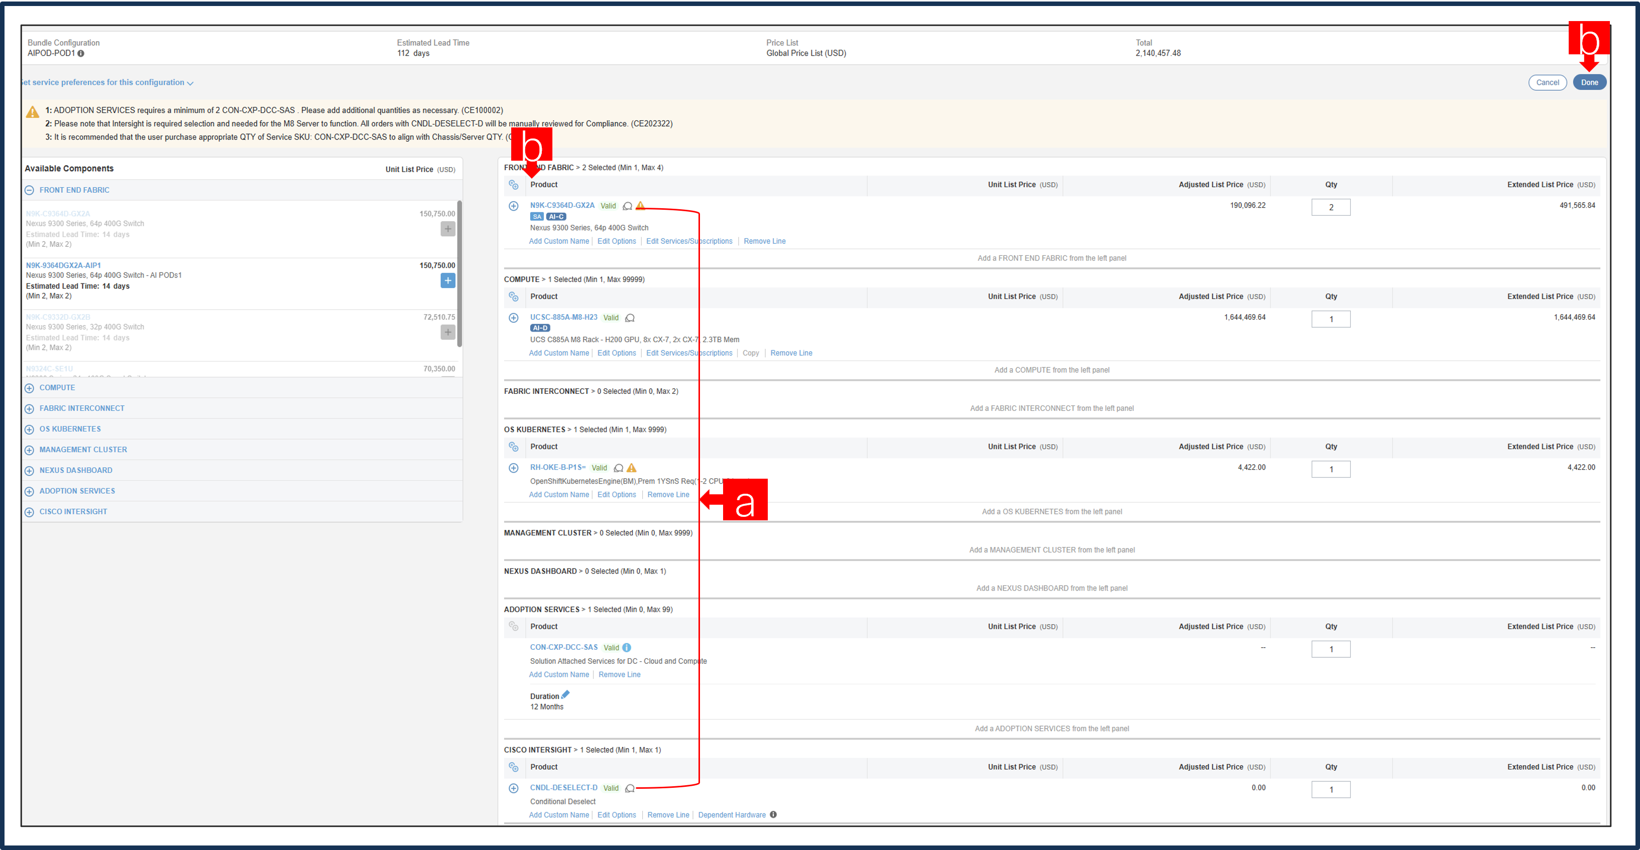Click the link icon in the COMPUTE Product header

(514, 296)
